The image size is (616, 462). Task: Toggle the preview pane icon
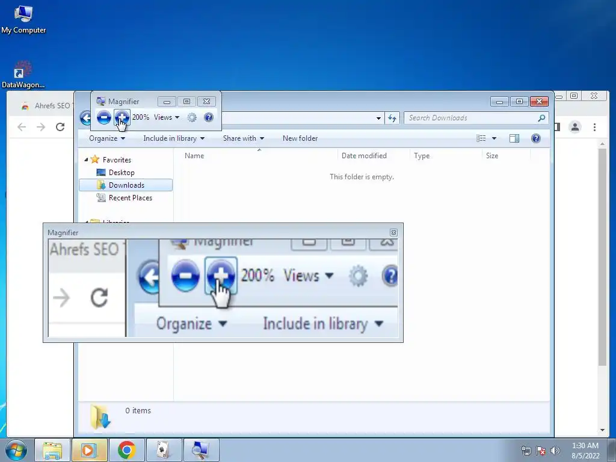point(514,138)
